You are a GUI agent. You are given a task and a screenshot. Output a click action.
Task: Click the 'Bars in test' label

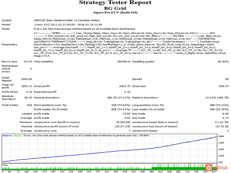(x=9, y=62)
